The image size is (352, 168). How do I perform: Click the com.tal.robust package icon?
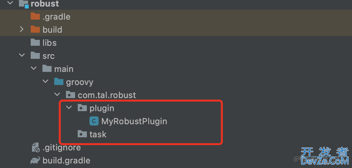point(70,95)
